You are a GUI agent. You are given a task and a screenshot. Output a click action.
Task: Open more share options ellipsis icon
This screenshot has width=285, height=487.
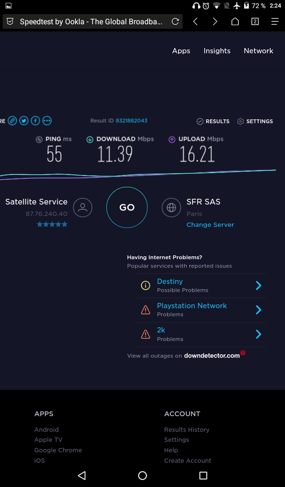(x=47, y=120)
